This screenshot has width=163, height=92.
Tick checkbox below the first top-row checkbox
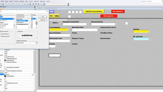tap(69, 16)
